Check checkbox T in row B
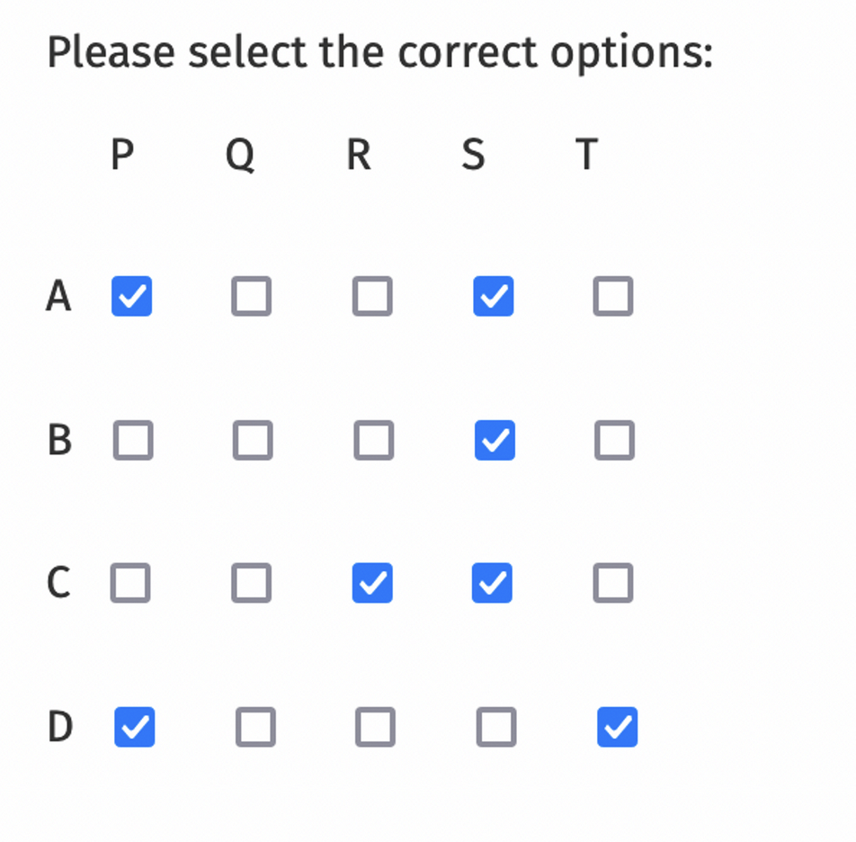Image resolution: width=856 pixels, height=842 pixels. (x=613, y=440)
